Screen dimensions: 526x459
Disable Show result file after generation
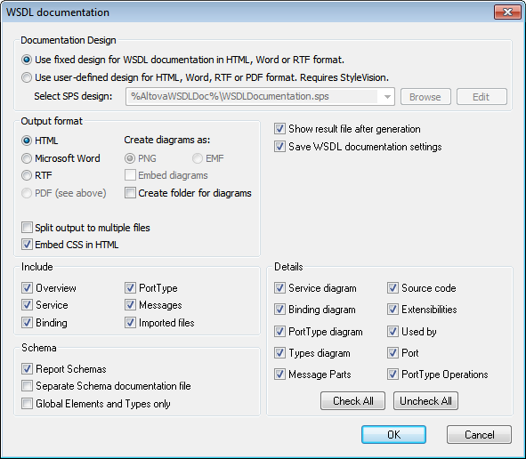279,129
